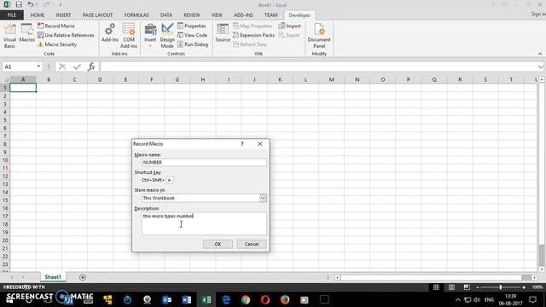Click Run Dialog

[x=193, y=44]
